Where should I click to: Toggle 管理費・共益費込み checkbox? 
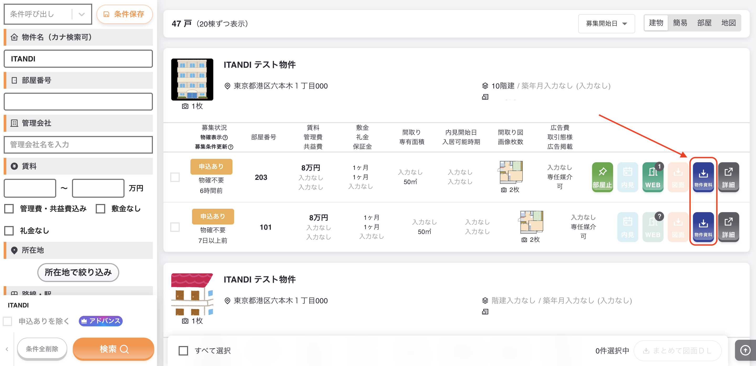(9, 208)
